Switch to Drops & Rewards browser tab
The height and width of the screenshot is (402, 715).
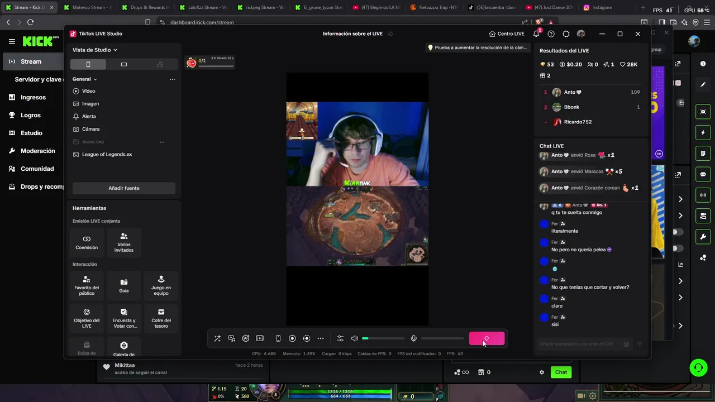click(145, 7)
